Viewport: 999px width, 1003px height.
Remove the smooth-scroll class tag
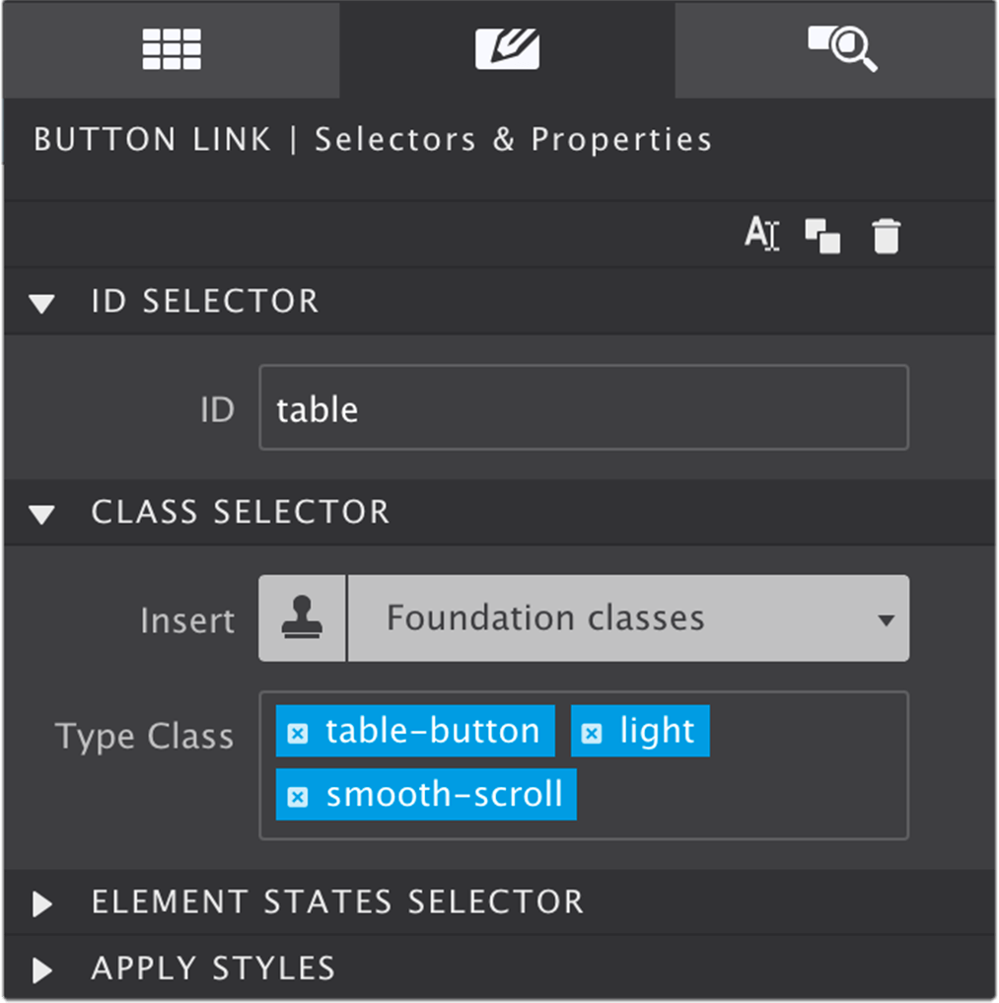(x=298, y=797)
